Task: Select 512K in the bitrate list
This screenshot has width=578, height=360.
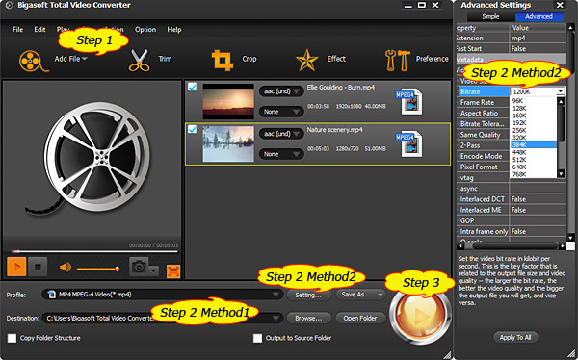Action: coord(534,160)
